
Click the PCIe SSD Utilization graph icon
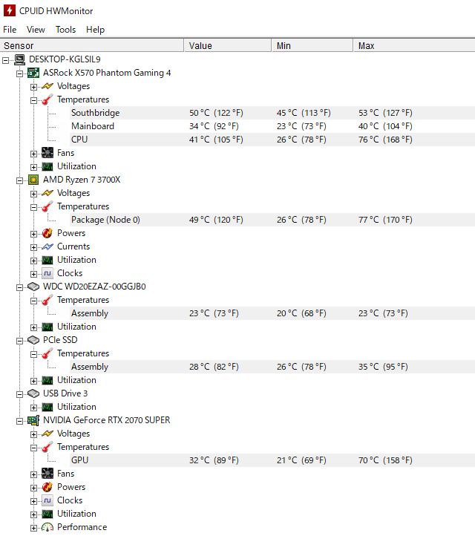tap(47, 380)
